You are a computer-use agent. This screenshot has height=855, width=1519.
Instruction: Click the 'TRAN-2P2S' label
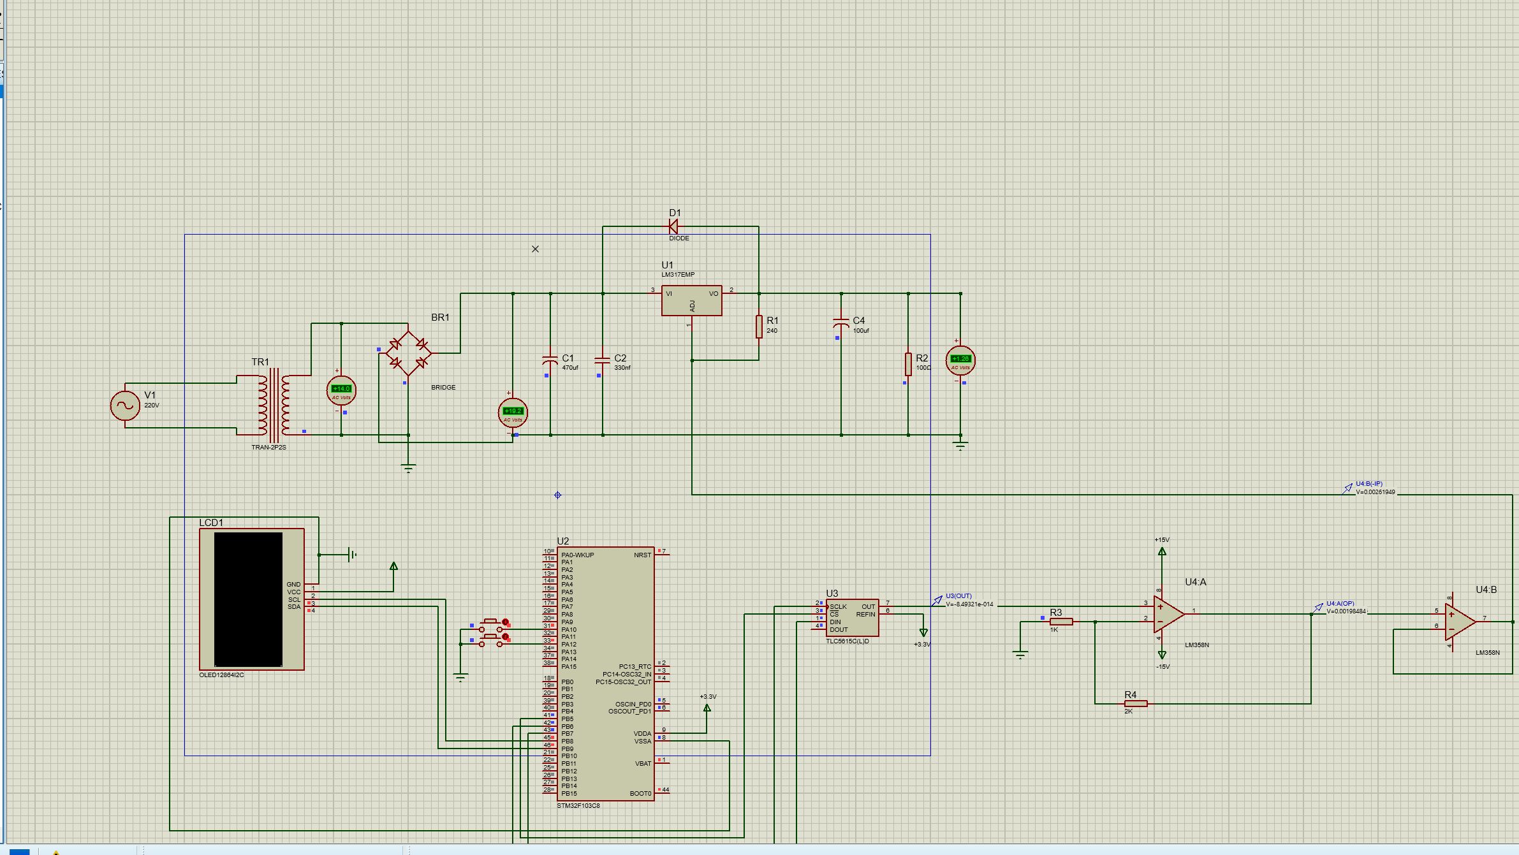pos(268,448)
